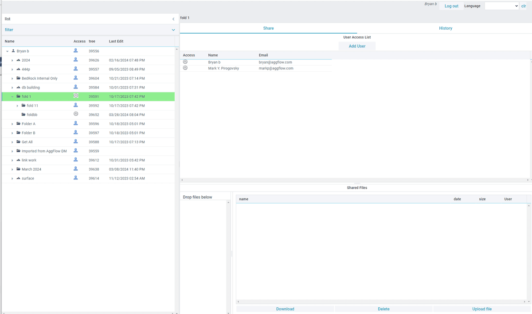Screen dimensions: 532x314
Task: Click the Log out button
Action: tap(451, 6)
